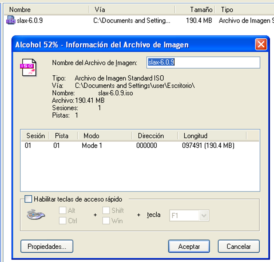Sort the file list by Vía column
Image resolution: width=274 pixels, height=262 pixels.
pyautogui.click(x=132, y=10)
